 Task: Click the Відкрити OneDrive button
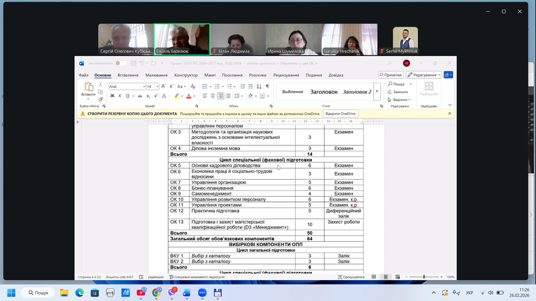pyautogui.click(x=340, y=113)
